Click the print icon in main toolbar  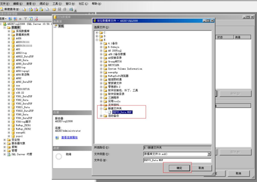tap(65, 9)
